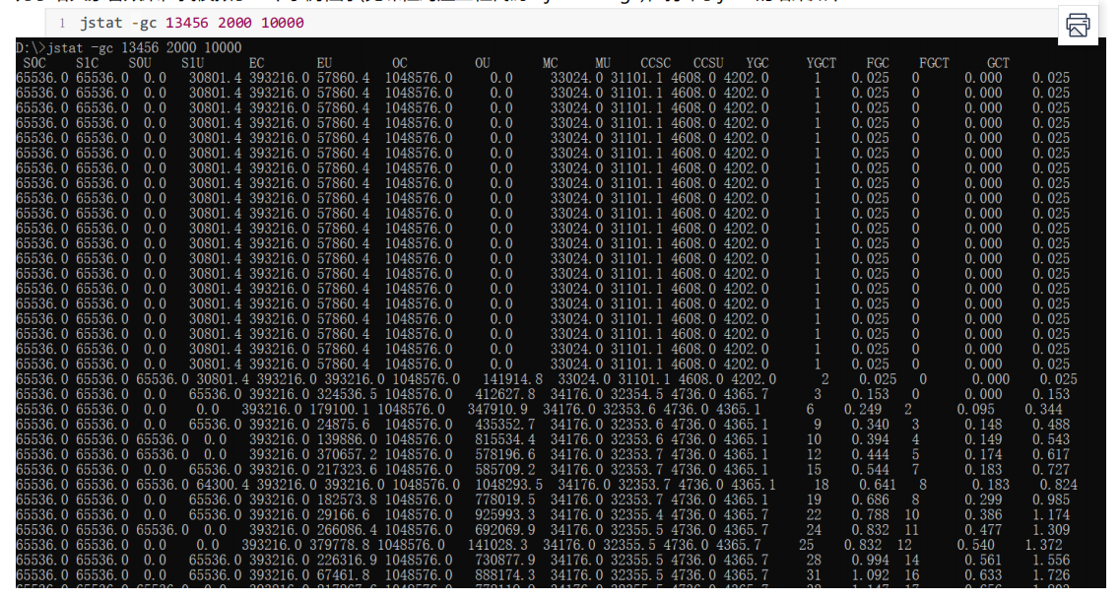The image size is (1120, 599).
Task: Click the EU value 379778.8
Action: (x=339, y=545)
